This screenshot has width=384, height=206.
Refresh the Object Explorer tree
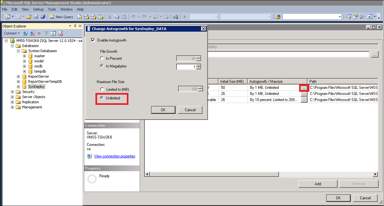click(53, 33)
